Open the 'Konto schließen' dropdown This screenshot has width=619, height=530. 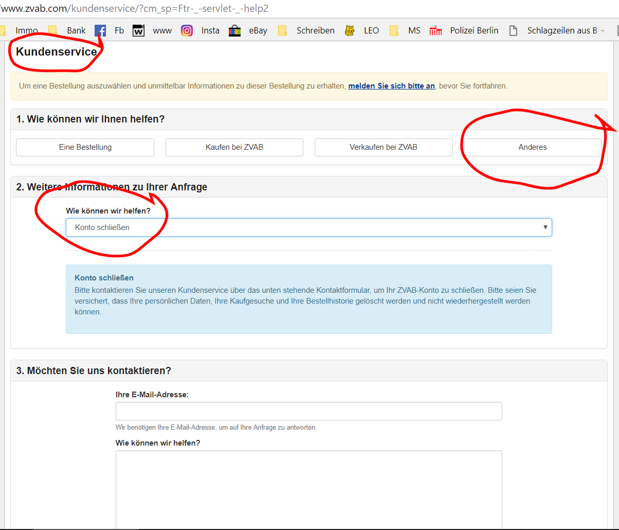309,227
